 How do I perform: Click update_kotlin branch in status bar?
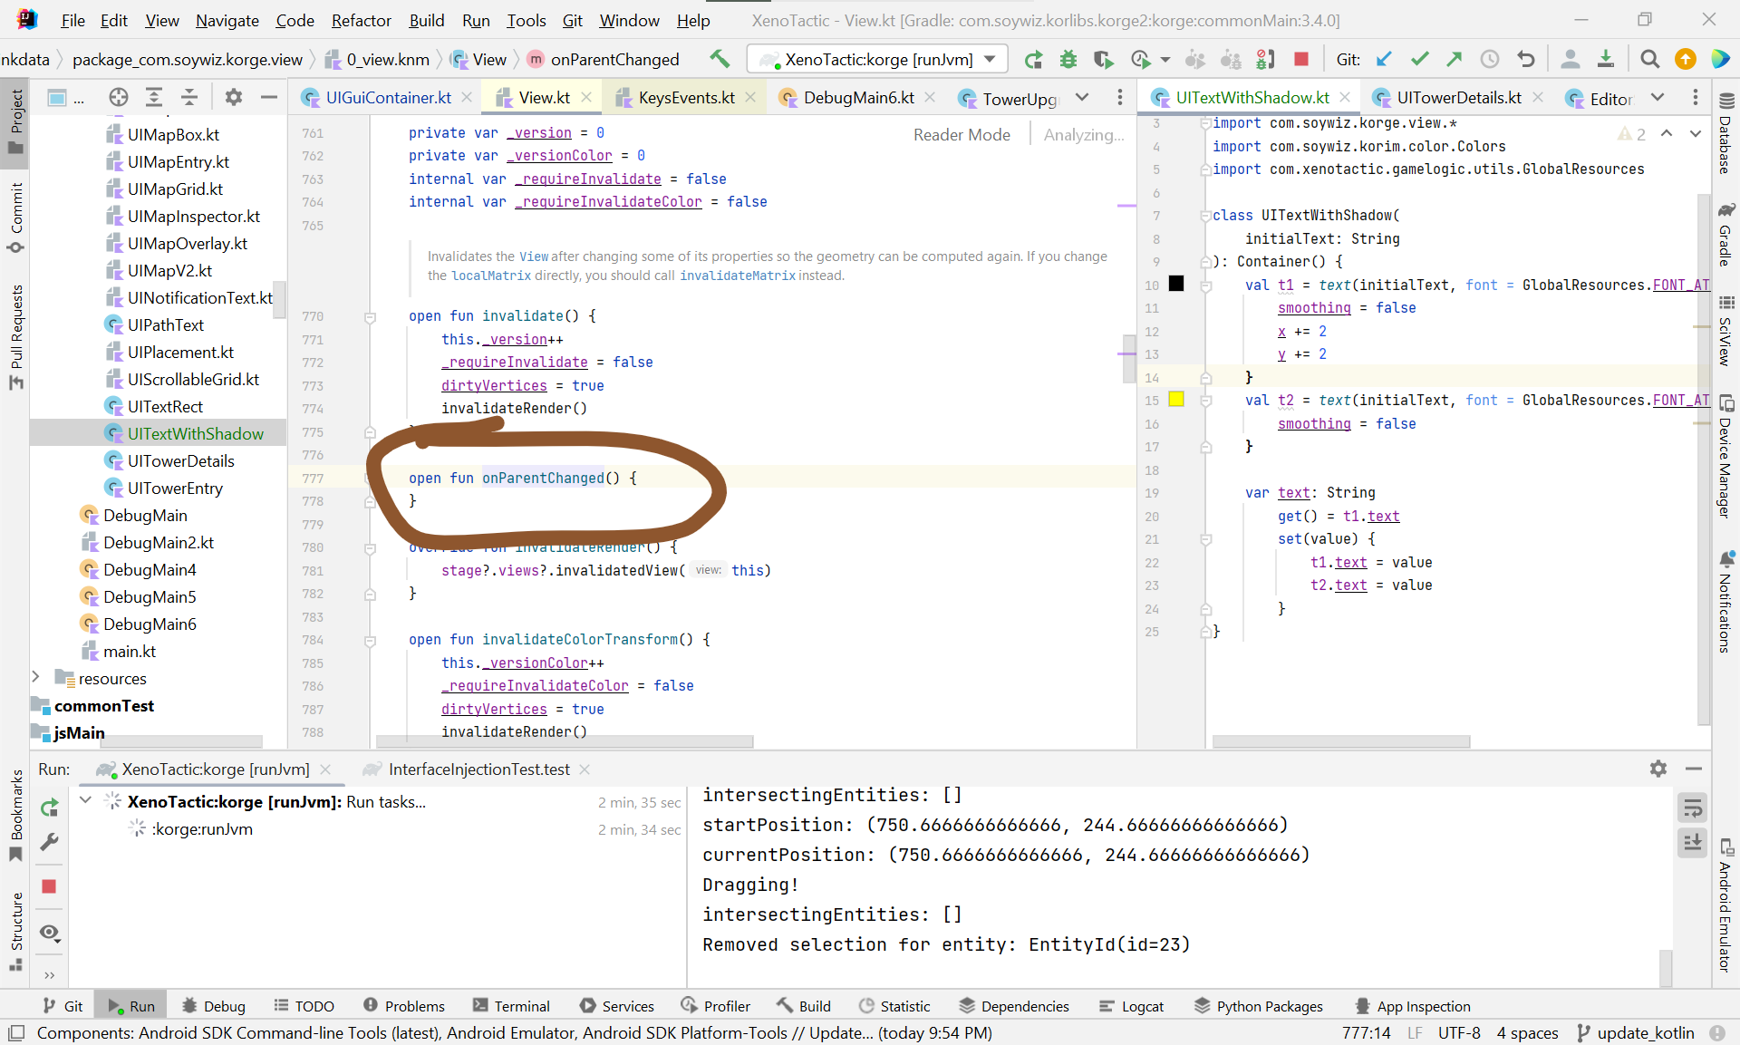tap(1636, 1032)
